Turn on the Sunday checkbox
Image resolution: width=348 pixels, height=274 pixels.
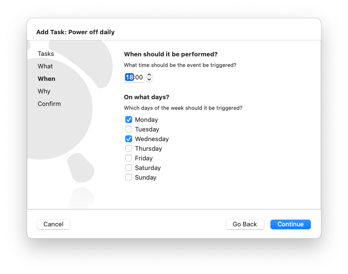[x=129, y=177]
